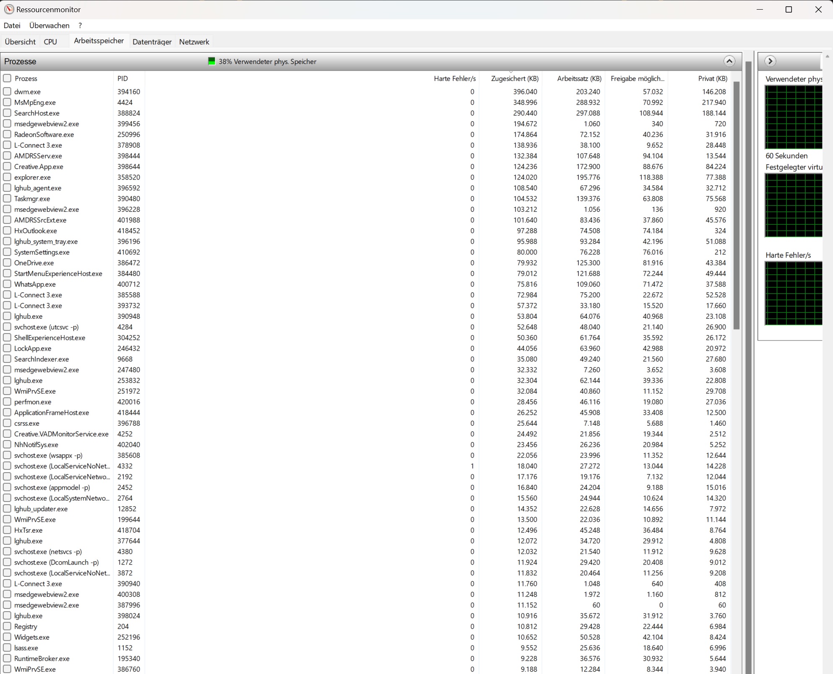Toggle the select-all Prozess header checkbox
This screenshot has width=833, height=674.
pyautogui.click(x=7, y=78)
